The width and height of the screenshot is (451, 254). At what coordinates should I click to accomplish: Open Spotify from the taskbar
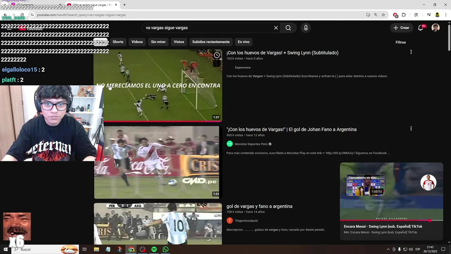pyautogui.click(x=154, y=249)
